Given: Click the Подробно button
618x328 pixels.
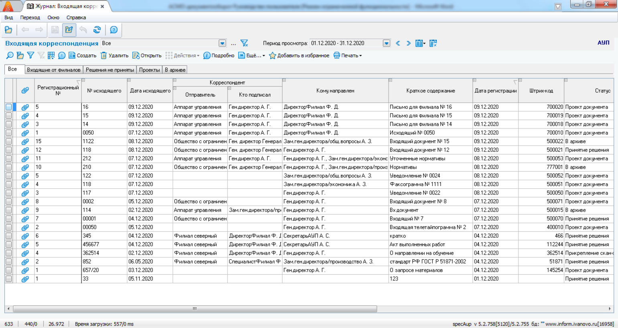Looking at the screenshot, I should click(219, 56).
